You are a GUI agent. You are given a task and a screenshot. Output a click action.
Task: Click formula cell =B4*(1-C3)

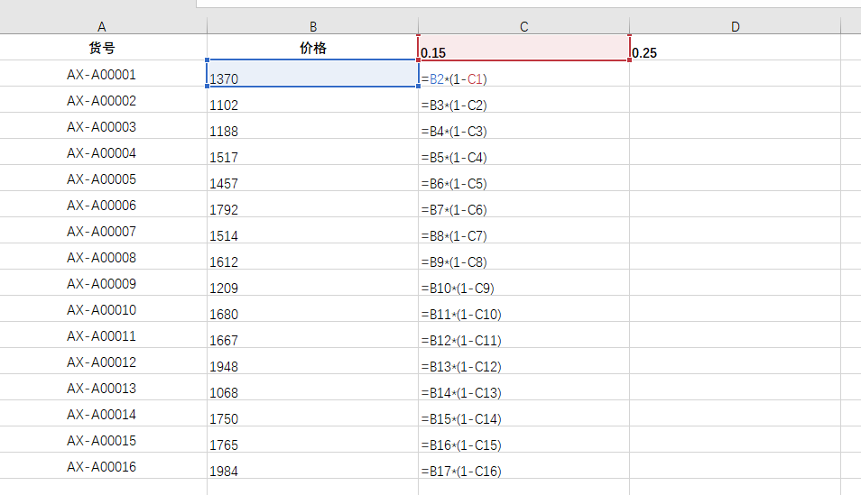523,126
